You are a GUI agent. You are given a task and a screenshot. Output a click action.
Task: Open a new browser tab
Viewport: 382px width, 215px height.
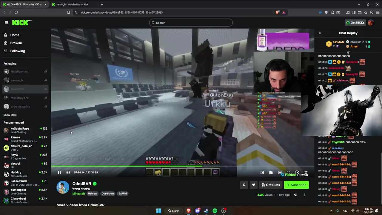(x=102, y=4)
